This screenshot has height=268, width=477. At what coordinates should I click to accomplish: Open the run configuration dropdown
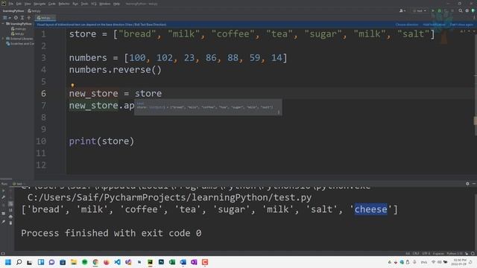(x=420, y=10)
